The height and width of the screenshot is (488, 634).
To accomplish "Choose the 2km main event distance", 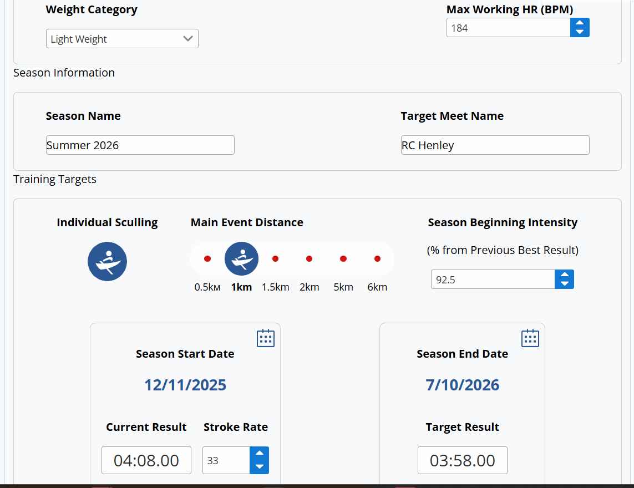I will [x=310, y=259].
